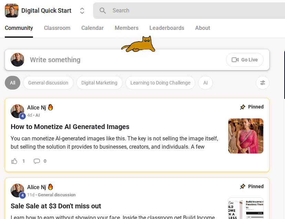Open post Sale Sale at $3 Don't miss out
This screenshot has height=219, width=285.
(56, 206)
